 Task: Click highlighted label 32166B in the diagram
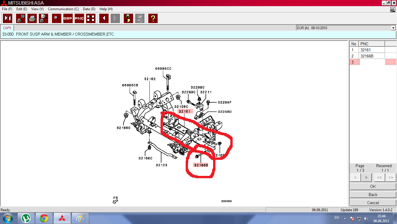(201, 165)
